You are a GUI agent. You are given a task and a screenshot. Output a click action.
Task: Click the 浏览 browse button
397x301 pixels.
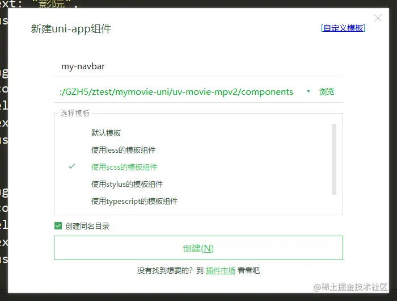point(326,91)
